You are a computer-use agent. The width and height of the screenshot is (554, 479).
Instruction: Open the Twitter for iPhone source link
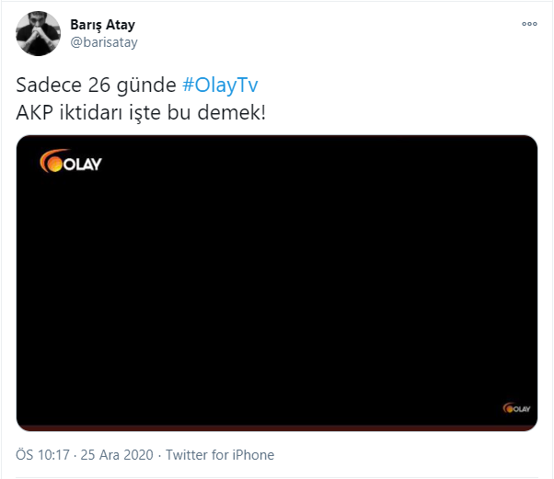(220, 455)
